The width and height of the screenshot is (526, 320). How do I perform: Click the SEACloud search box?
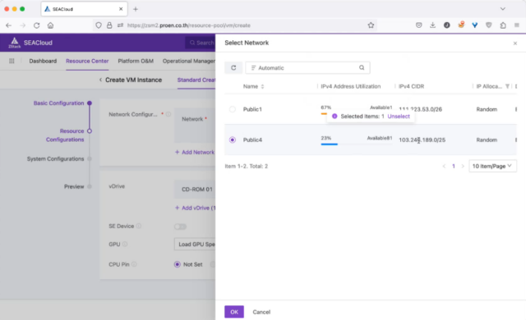201,43
